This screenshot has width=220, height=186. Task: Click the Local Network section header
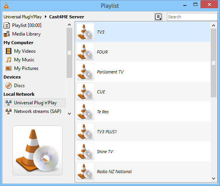19,94
